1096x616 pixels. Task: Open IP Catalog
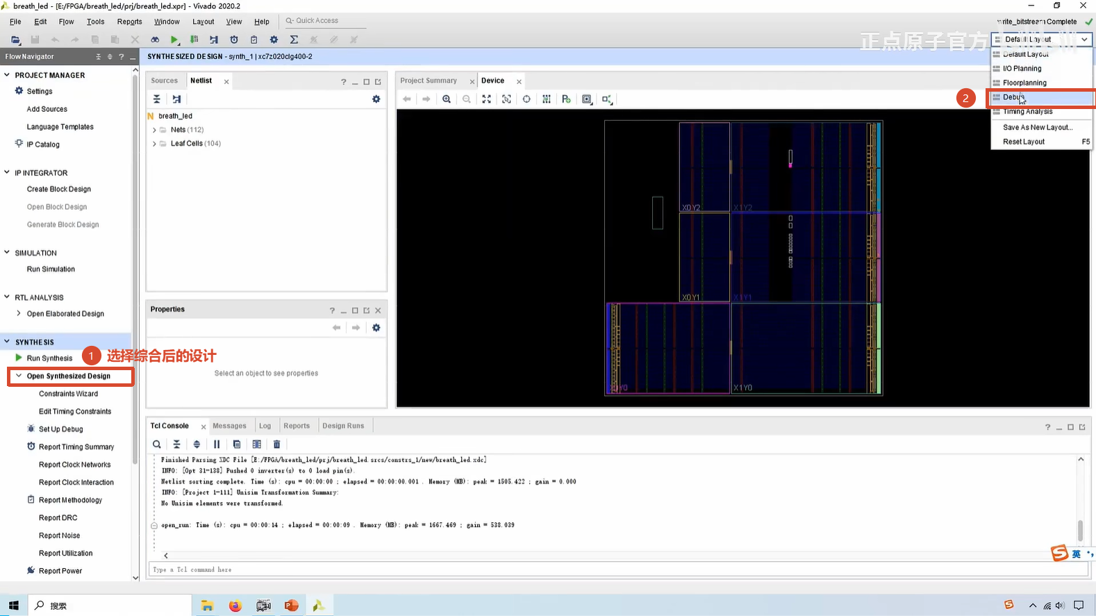point(43,144)
